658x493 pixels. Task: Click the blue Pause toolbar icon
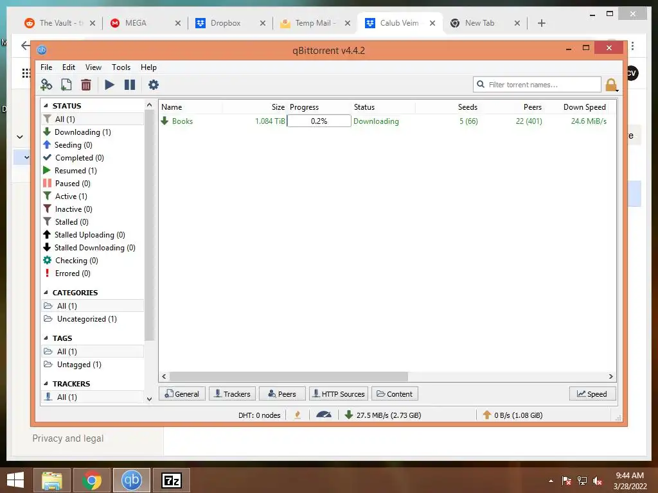pyautogui.click(x=130, y=85)
